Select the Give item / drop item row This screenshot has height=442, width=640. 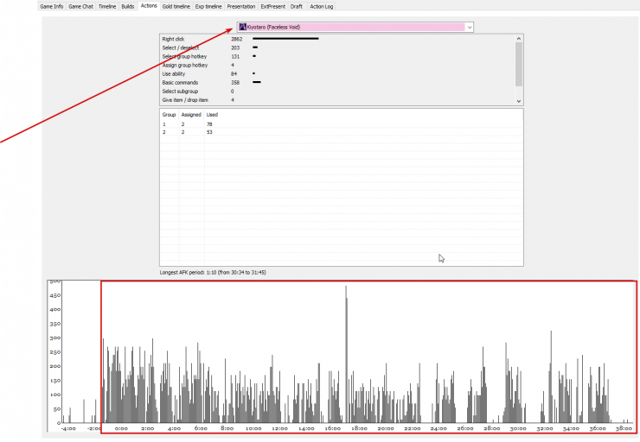click(337, 100)
